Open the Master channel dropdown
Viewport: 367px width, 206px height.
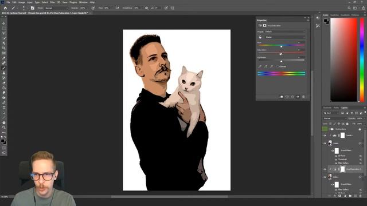[x=285, y=37]
